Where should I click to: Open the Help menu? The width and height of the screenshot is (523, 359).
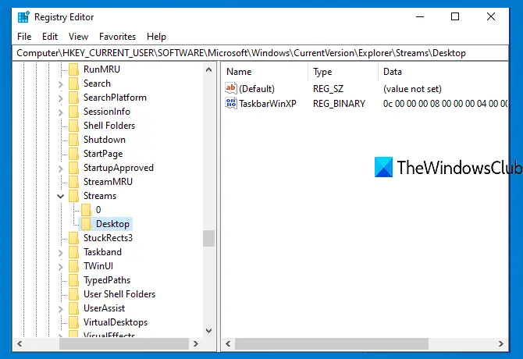coord(156,37)
